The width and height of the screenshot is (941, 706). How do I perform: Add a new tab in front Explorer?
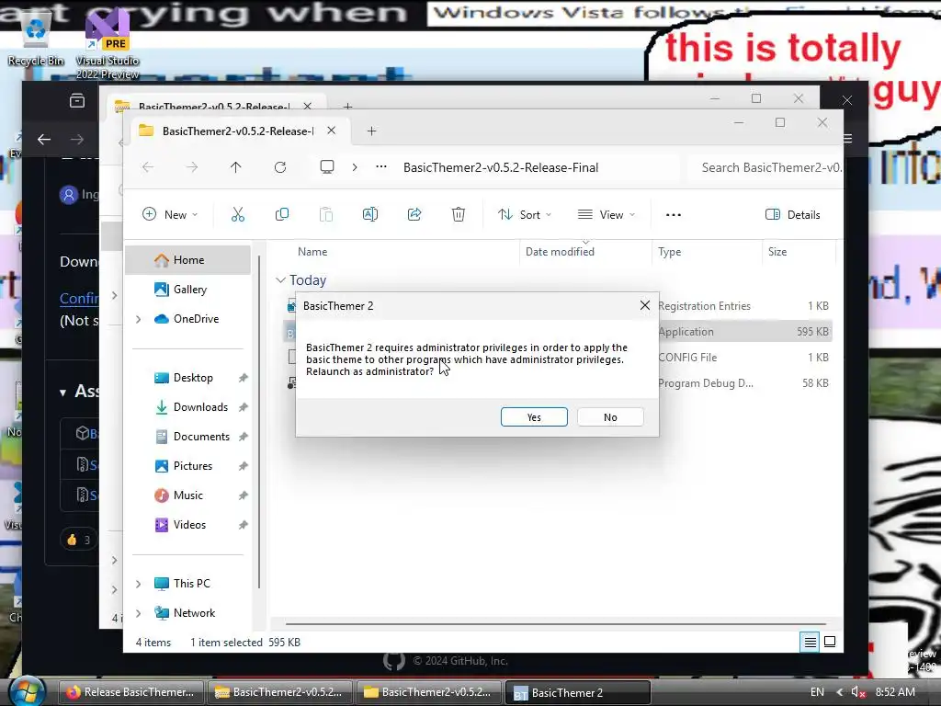pos(371,131)
